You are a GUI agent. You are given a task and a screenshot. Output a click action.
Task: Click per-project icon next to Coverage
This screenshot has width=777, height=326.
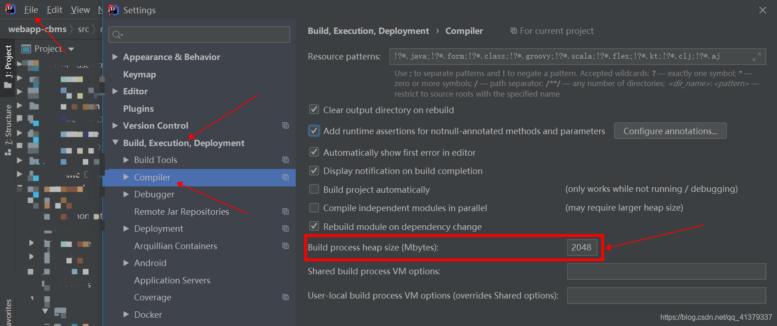point(286,297)
